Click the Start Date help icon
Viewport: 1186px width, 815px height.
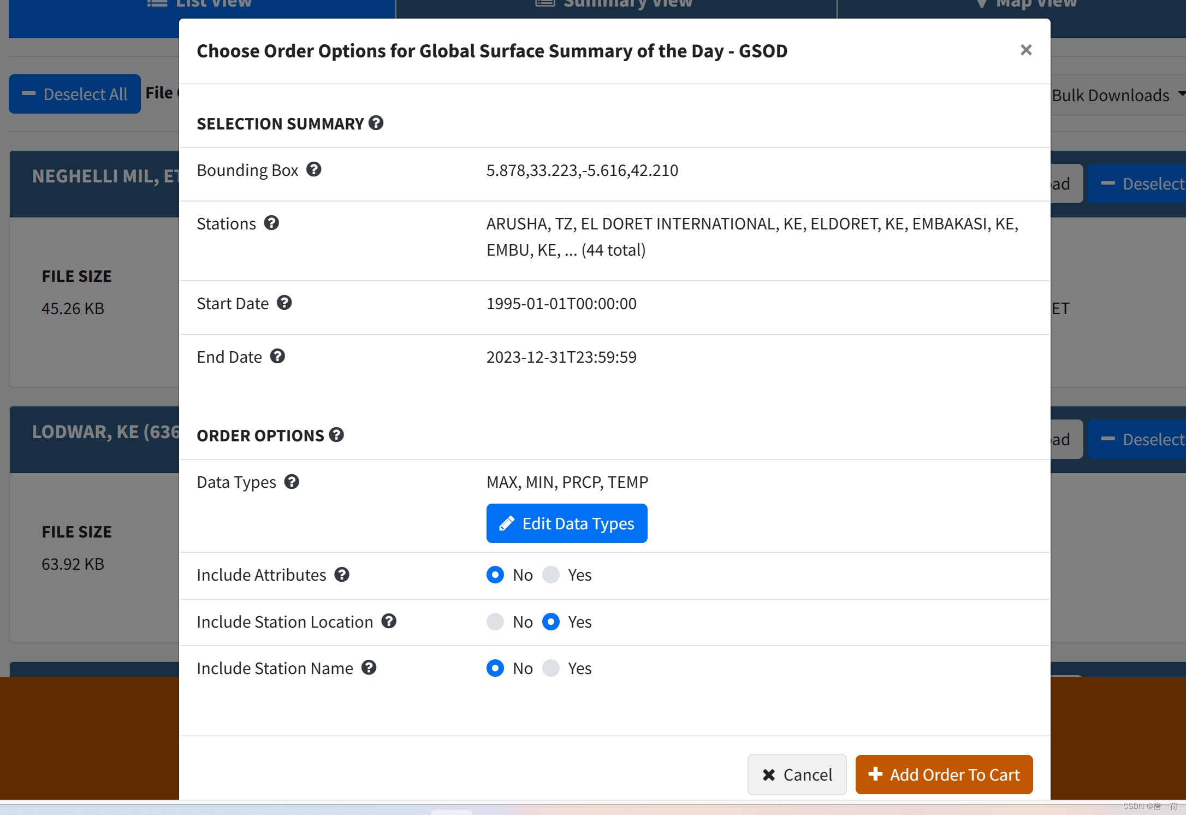(x=284, y=303)
